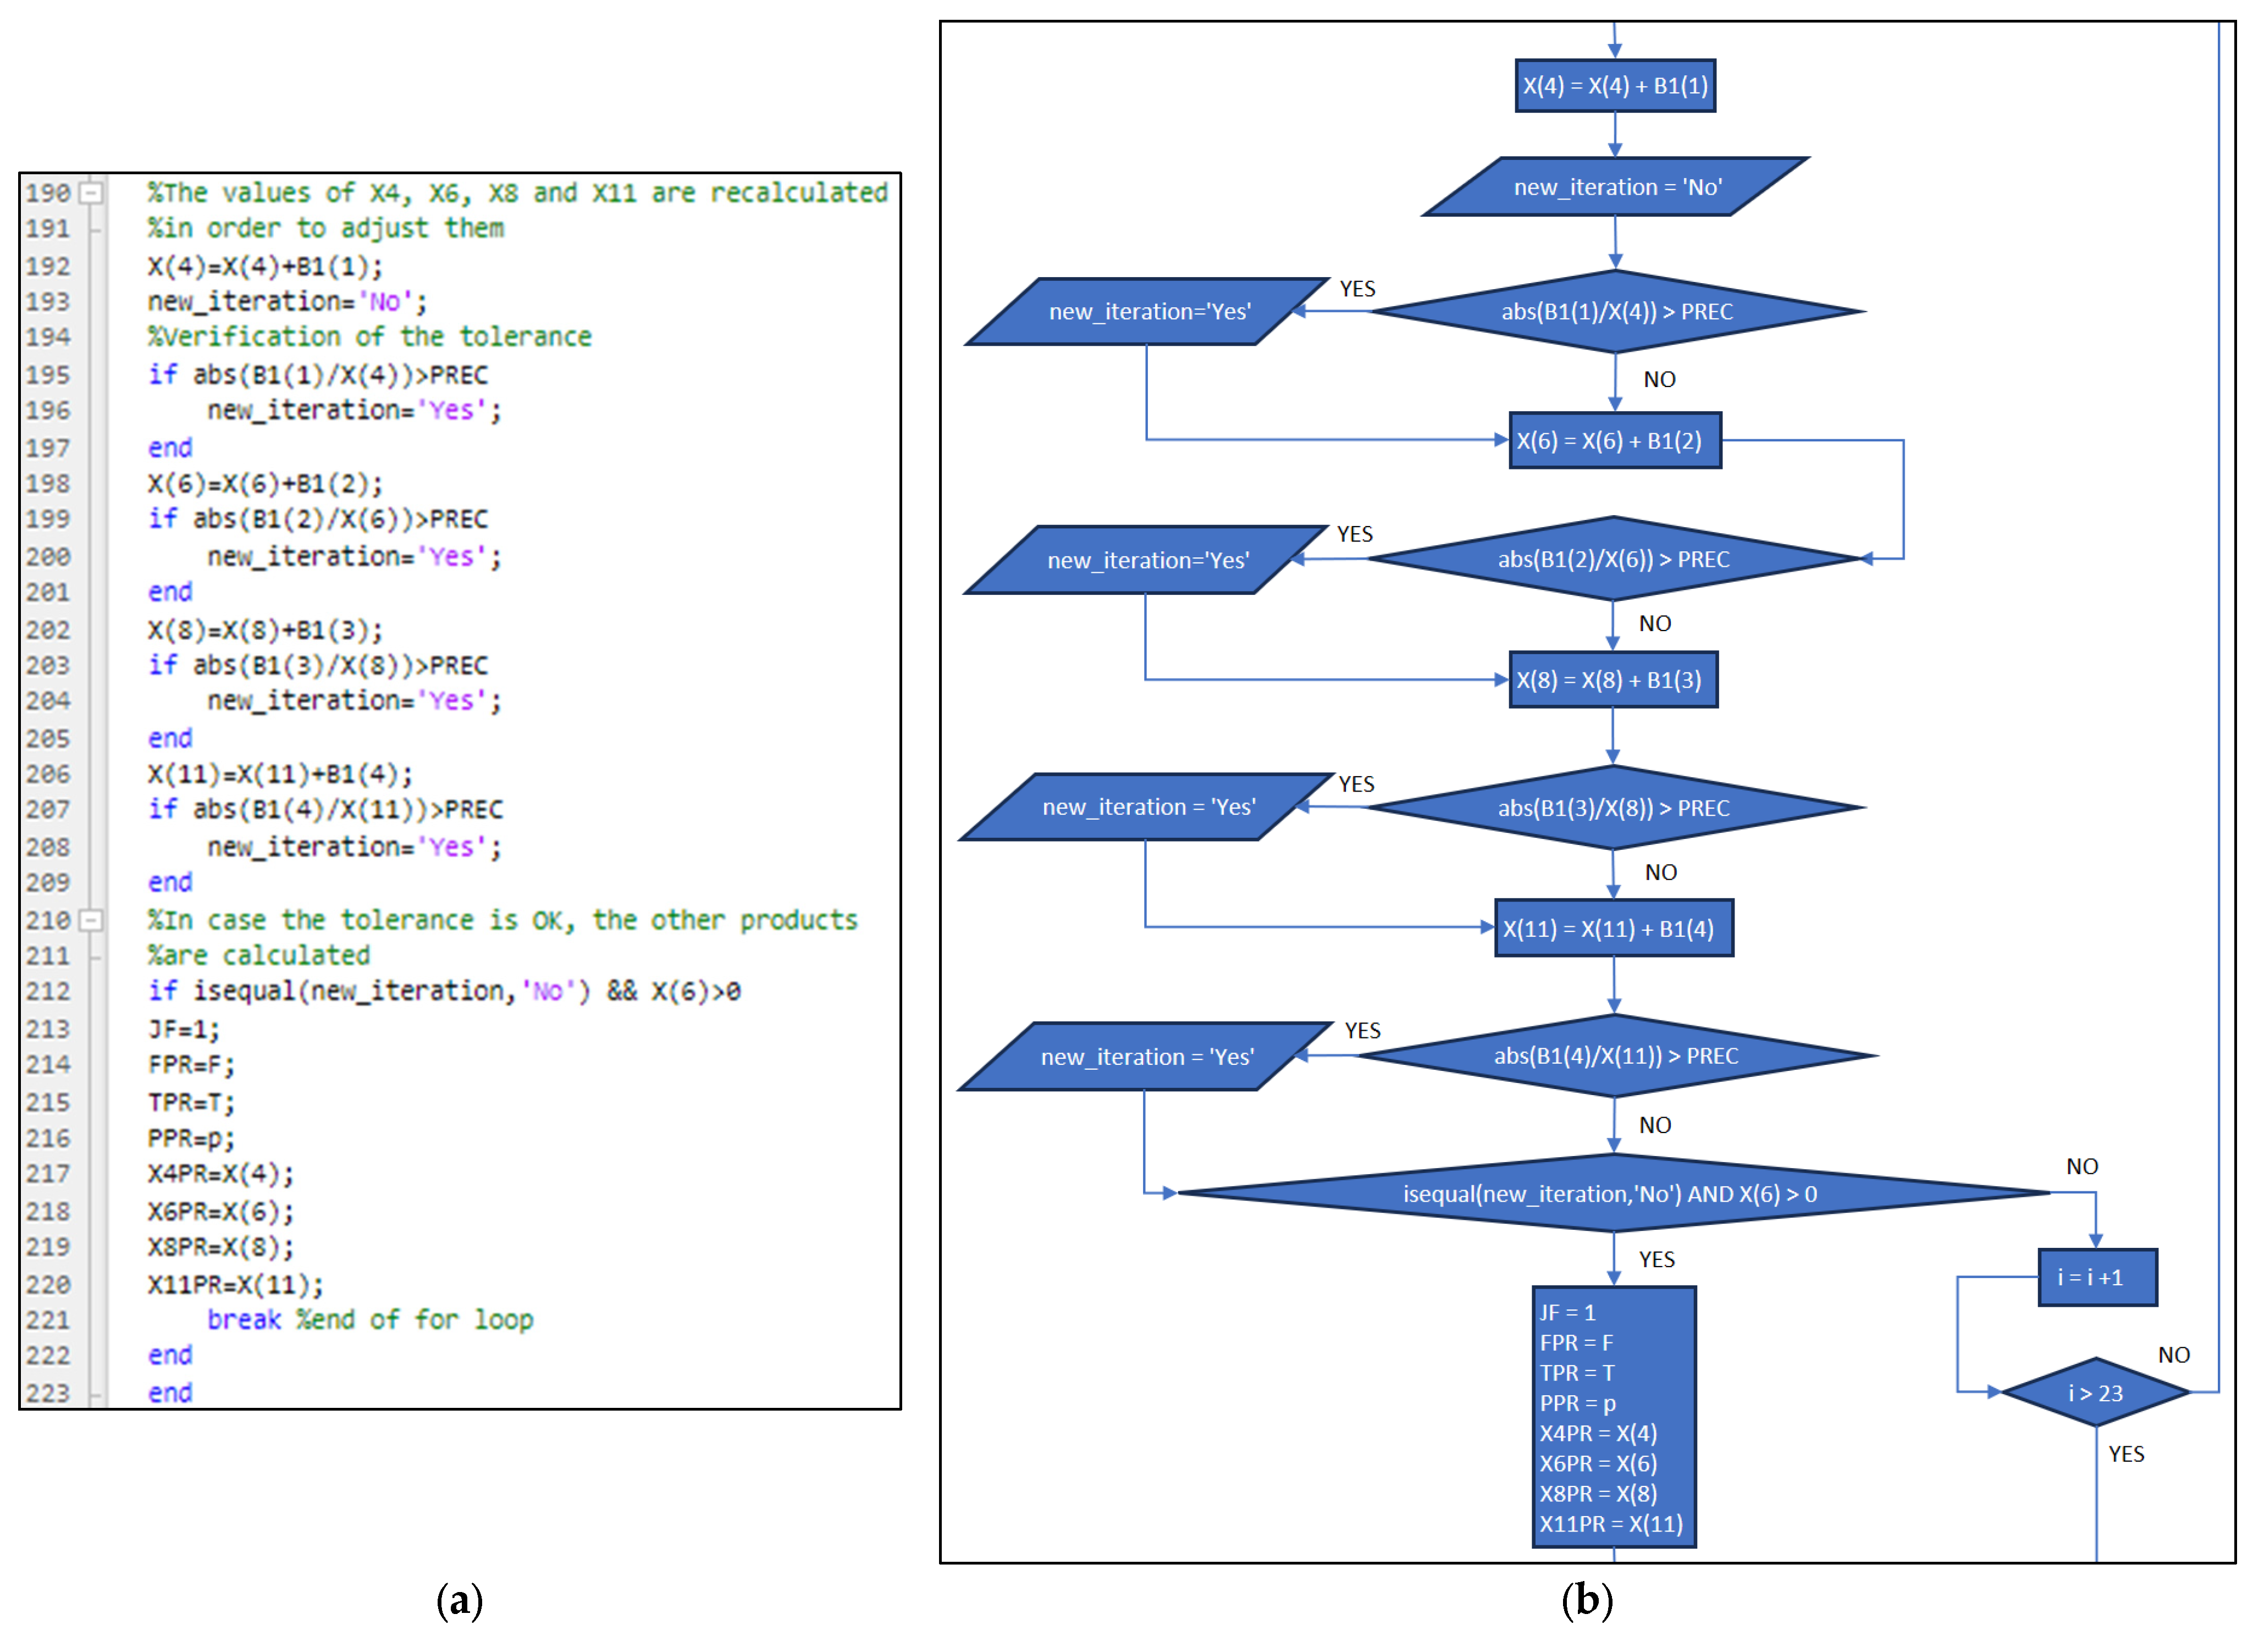Collapse the code fold at line 190
Viewport: 2253px width, 1636px height.
(x=90, y=193)
